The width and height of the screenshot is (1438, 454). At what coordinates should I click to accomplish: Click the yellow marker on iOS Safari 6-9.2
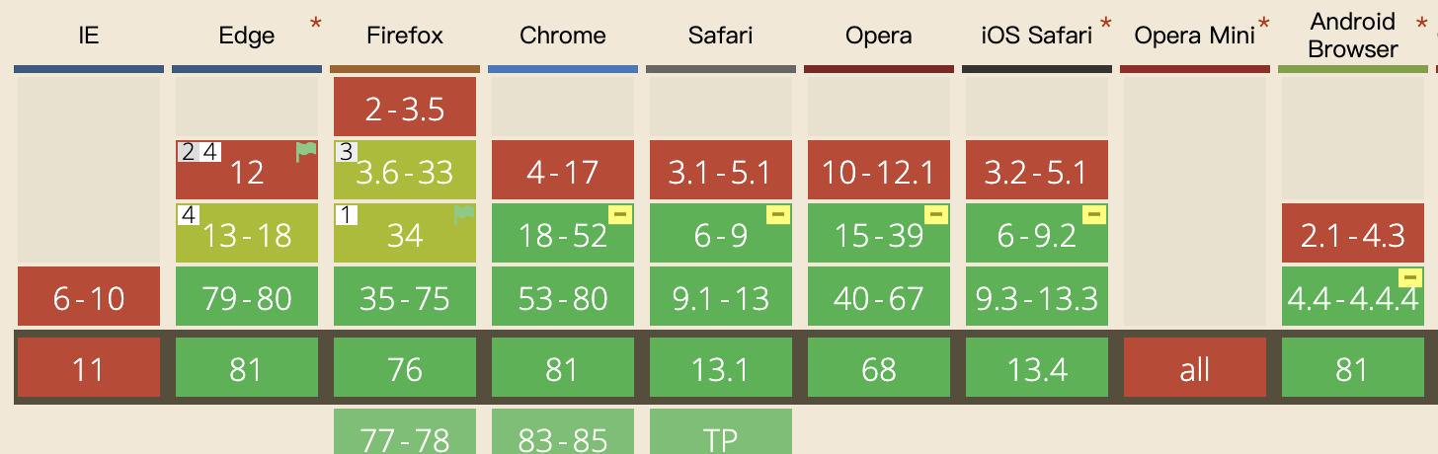(x=1094, y=215)
